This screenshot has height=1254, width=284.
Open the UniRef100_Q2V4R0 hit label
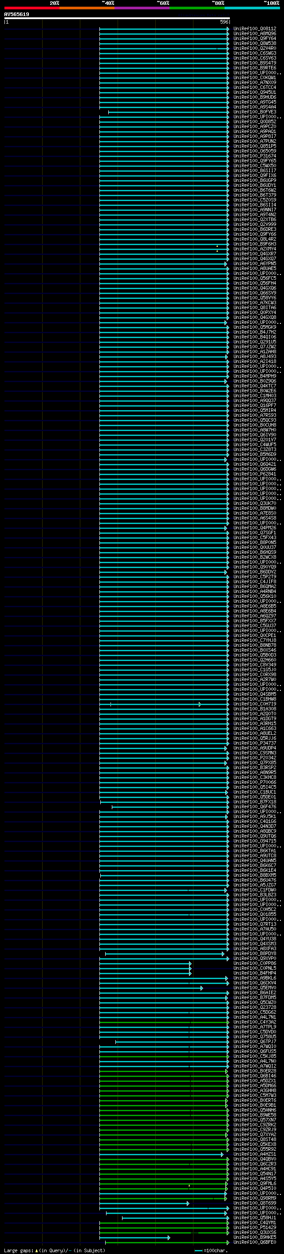pos(255,48)
